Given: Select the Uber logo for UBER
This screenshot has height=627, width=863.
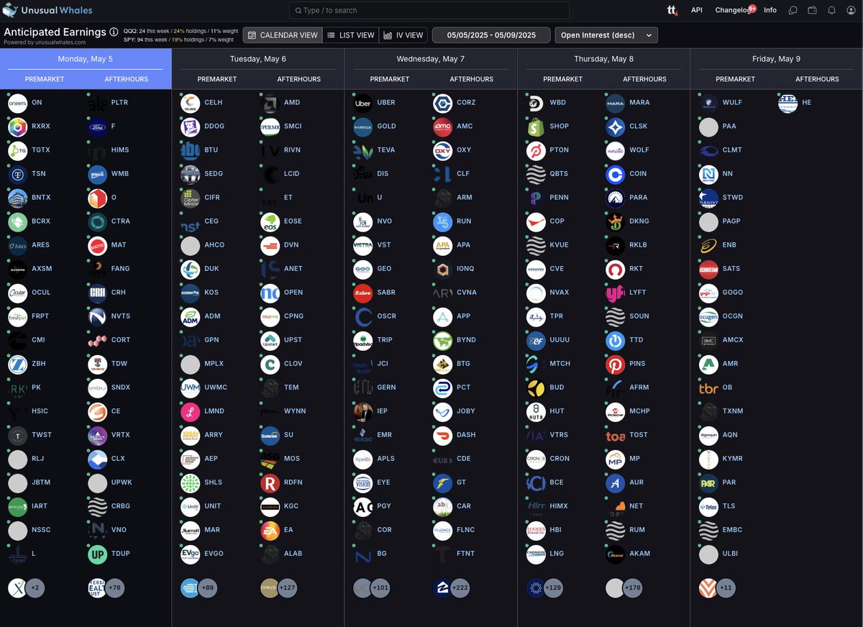Looking at the screenshot, I should (x=363, y=104).
